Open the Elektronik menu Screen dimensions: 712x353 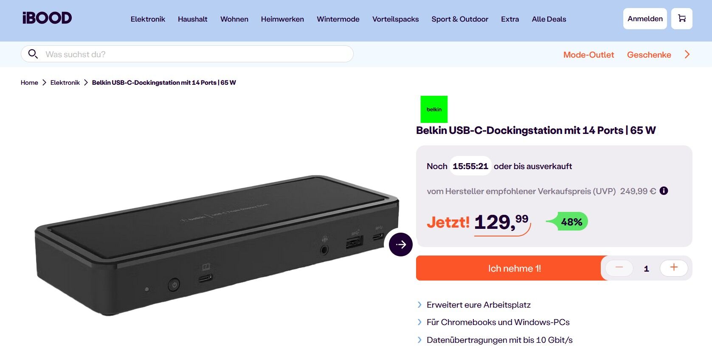(148, 19)
